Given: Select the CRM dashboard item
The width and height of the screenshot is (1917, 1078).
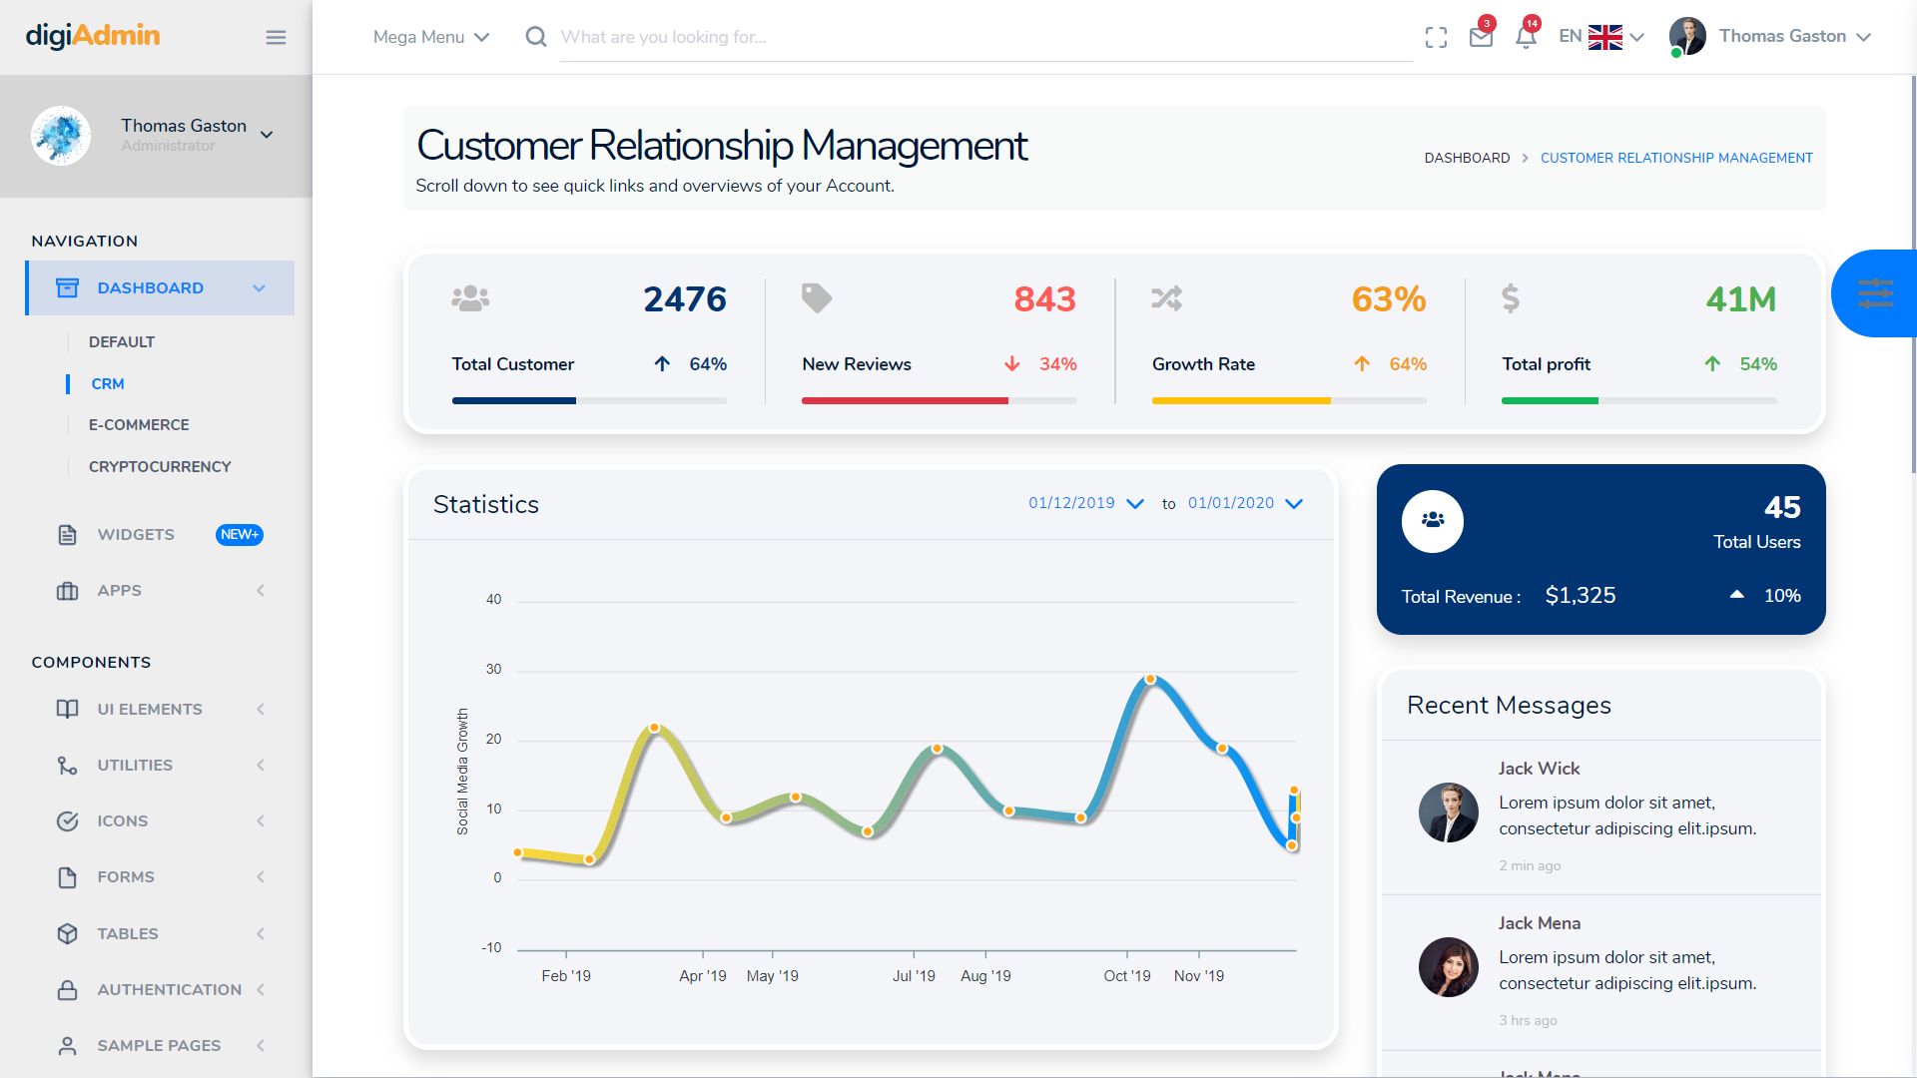Looking at the screenshot, I should coord(108,384).
